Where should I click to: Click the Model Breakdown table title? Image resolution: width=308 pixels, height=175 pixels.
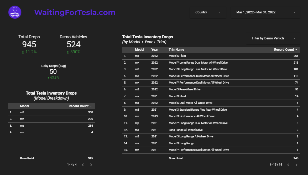[x=51, y=96]
